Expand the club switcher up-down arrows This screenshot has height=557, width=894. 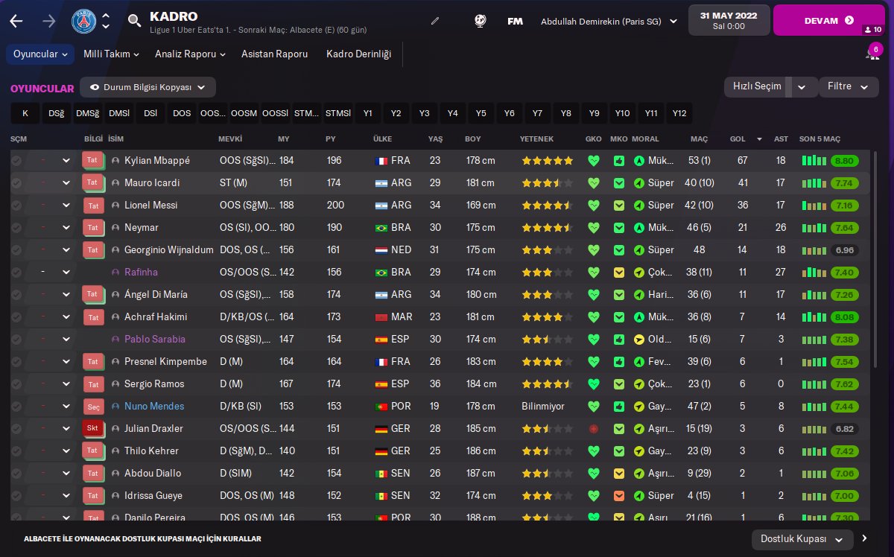106,21
